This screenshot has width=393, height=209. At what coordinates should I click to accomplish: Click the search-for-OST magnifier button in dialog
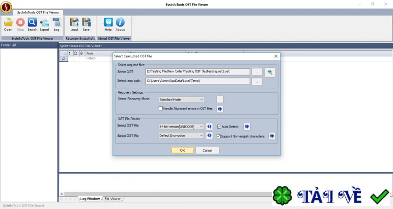tap(270, 72)
